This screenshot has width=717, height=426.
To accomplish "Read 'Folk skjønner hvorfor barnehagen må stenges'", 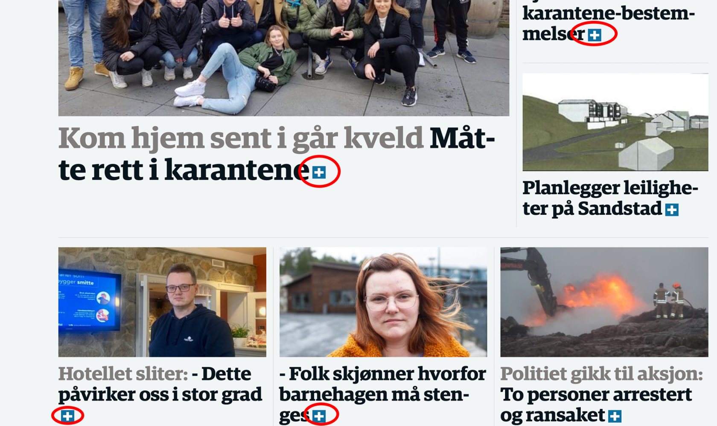I will click(x=382, y=394).
